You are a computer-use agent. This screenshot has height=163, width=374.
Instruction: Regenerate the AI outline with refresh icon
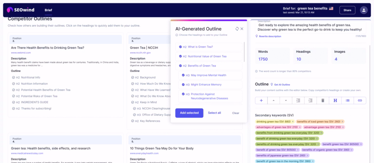point(237,29)
